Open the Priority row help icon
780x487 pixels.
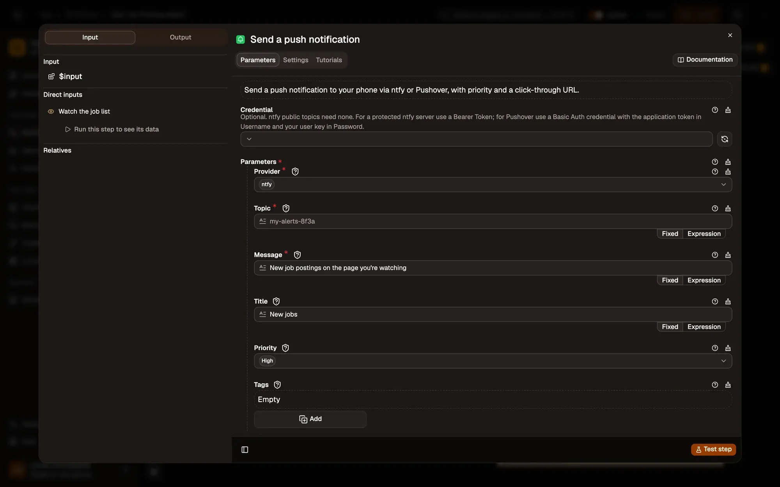coord(714,348)
